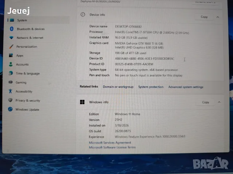The width and height of the screenshot is (233, 174).
Task: Click the version value 25H2
Action: (118, 120)
